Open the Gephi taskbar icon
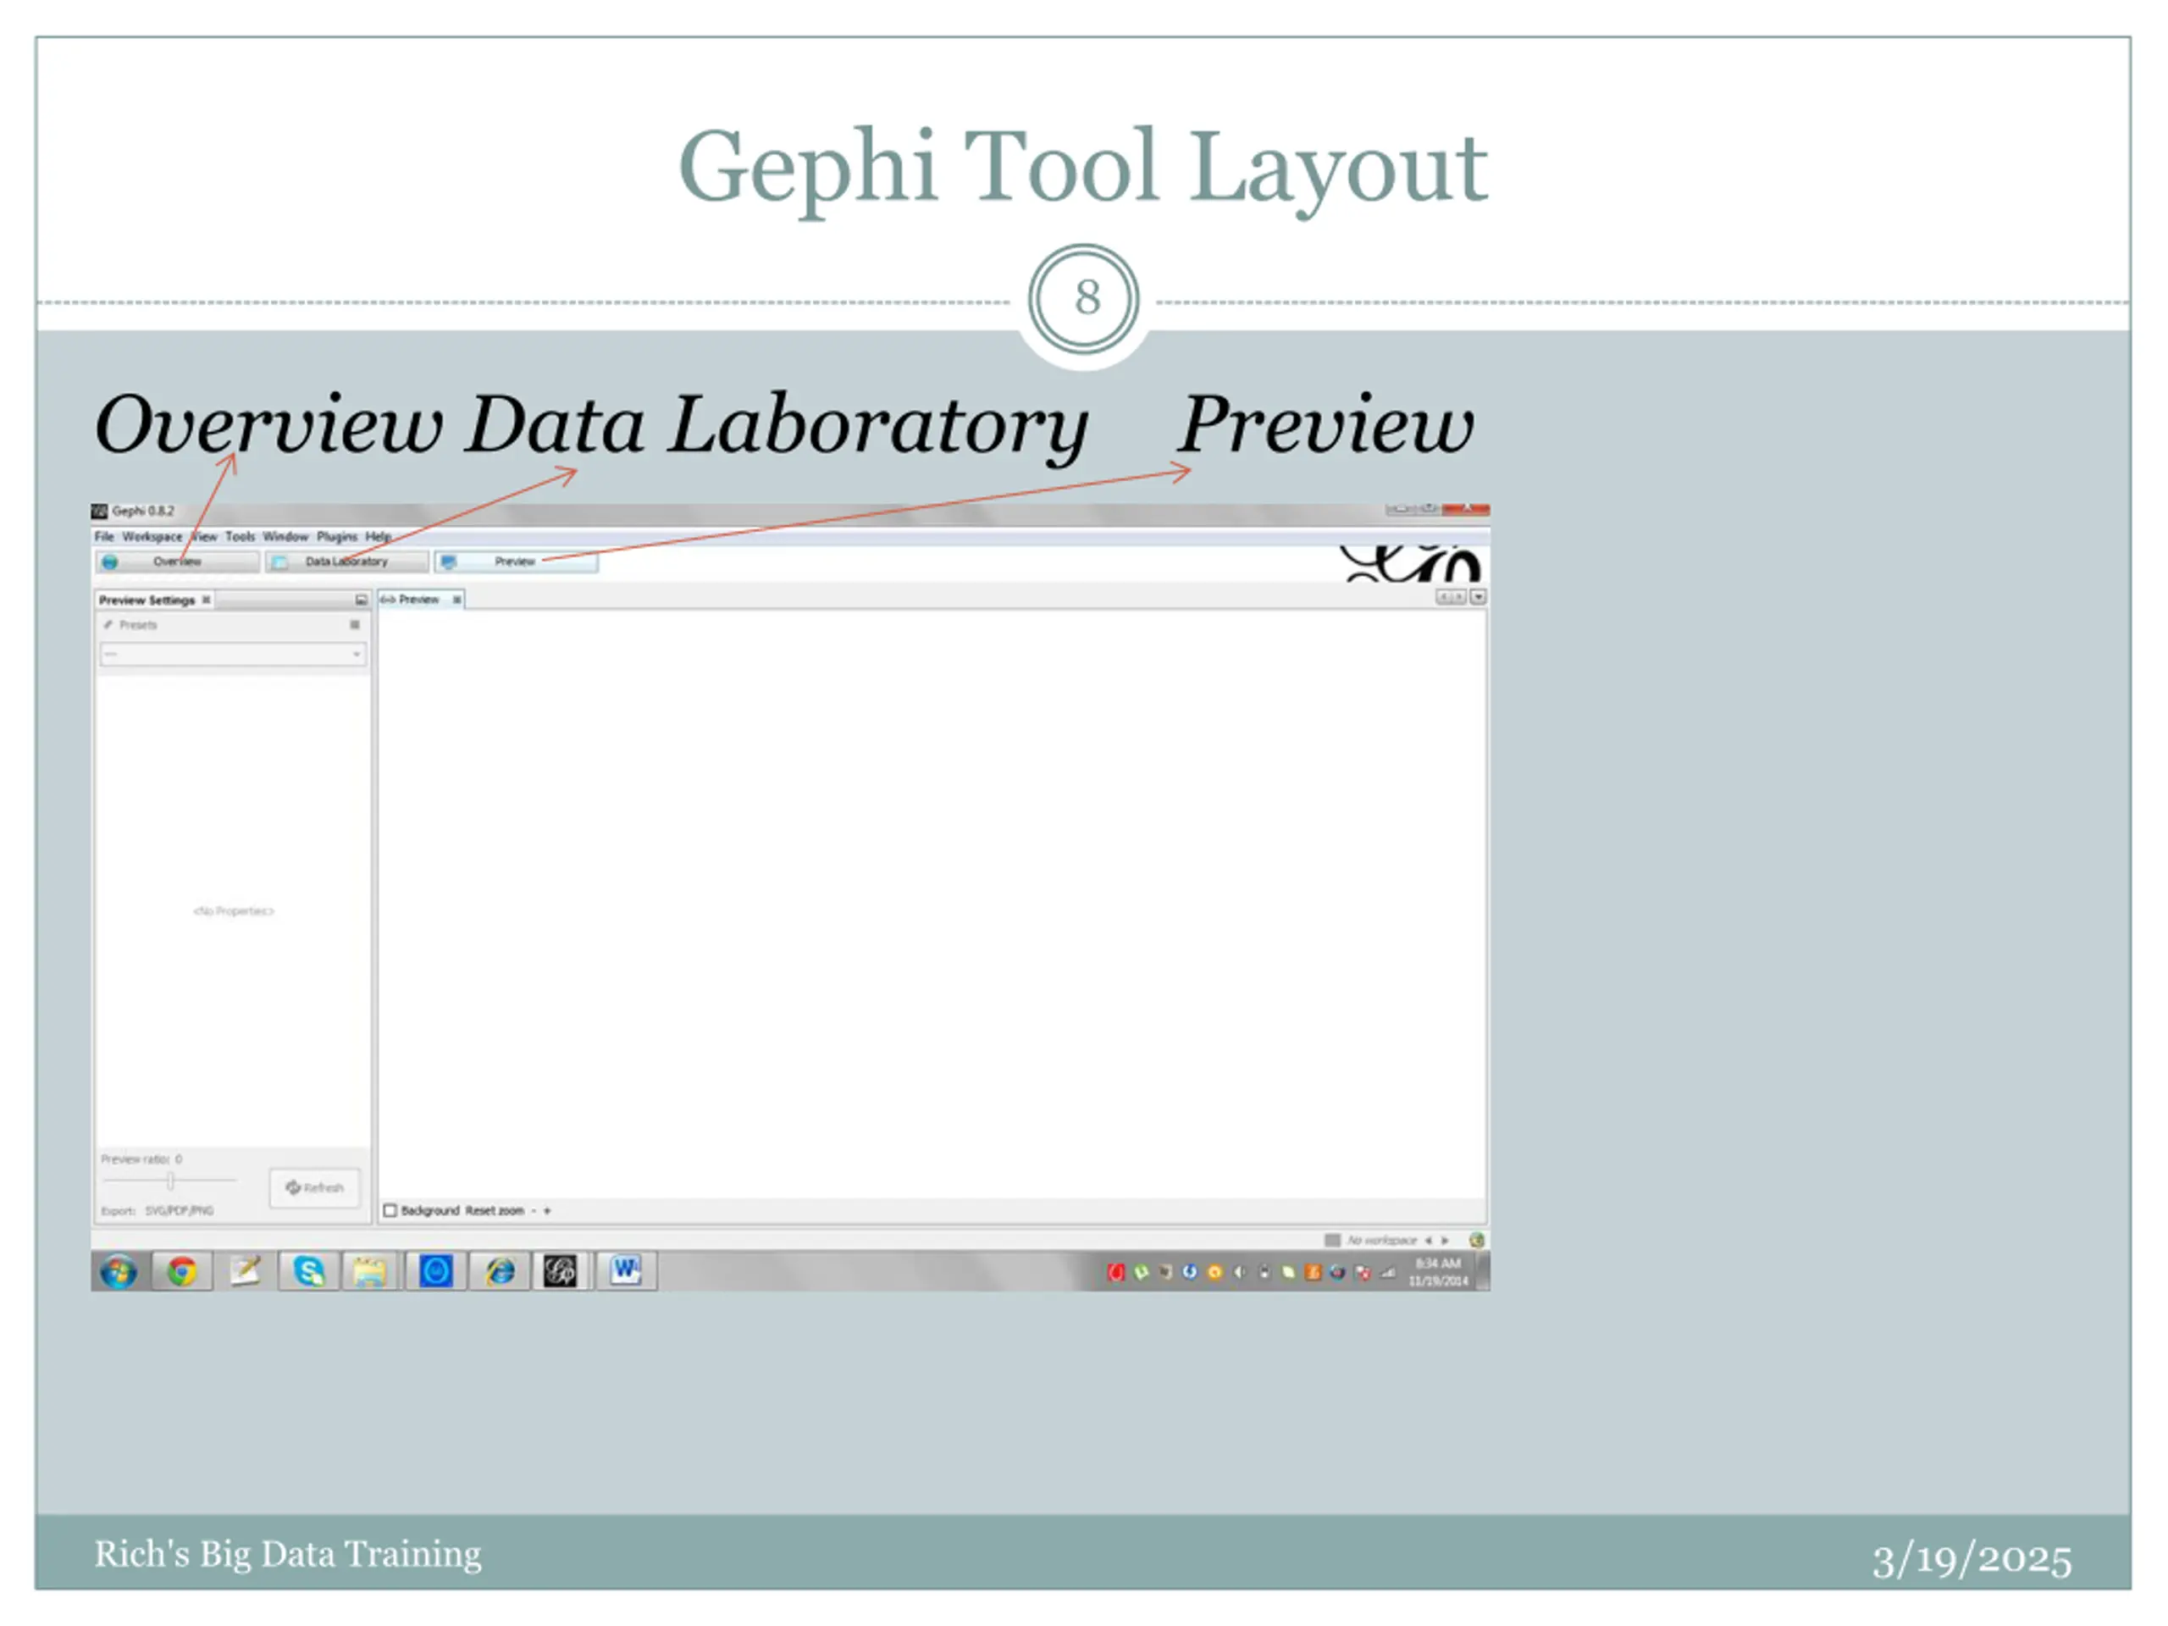Screen dimensions: 2168x1626 coord(561,1272)
